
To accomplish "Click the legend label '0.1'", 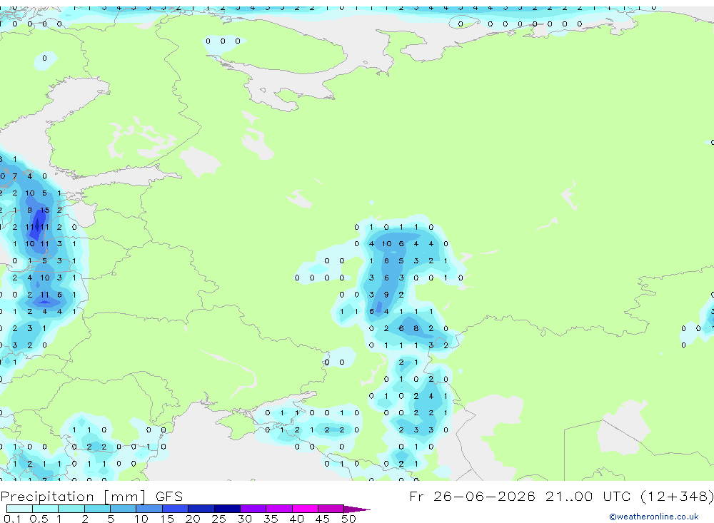I will (x=12, y=519).
